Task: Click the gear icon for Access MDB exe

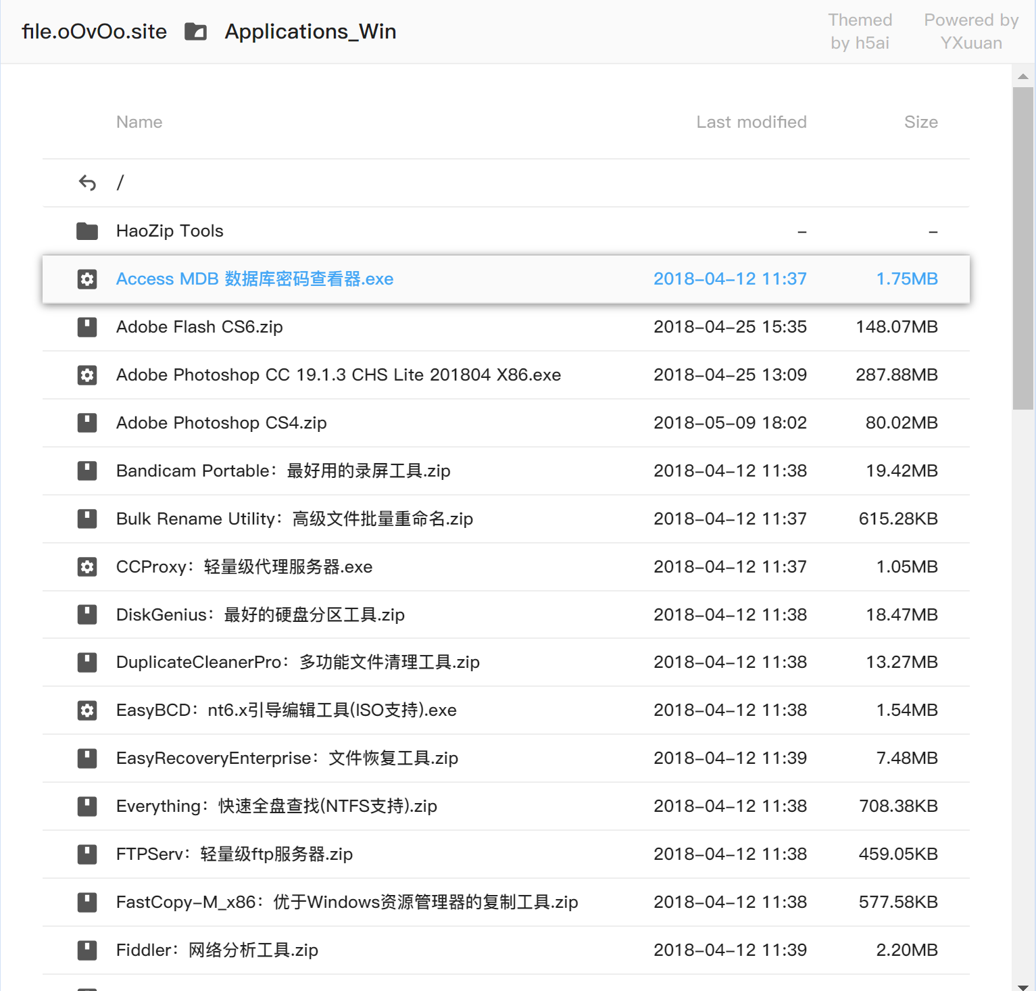Action: (87, 279)
